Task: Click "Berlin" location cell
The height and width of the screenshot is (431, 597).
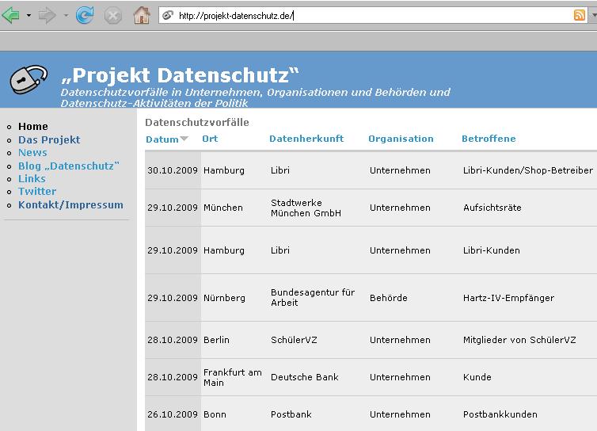Action: 216,340
